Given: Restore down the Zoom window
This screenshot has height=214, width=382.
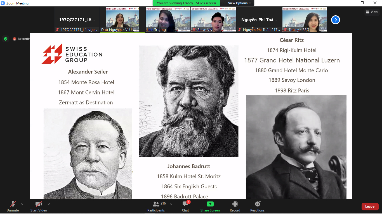Looking at the screenshot, I should point(362,3).
